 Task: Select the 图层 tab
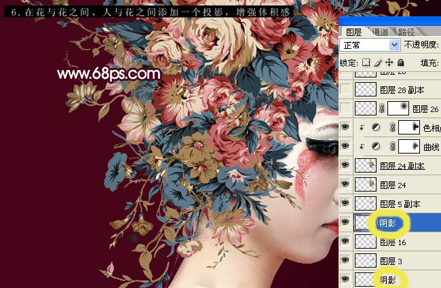[353, 32]
